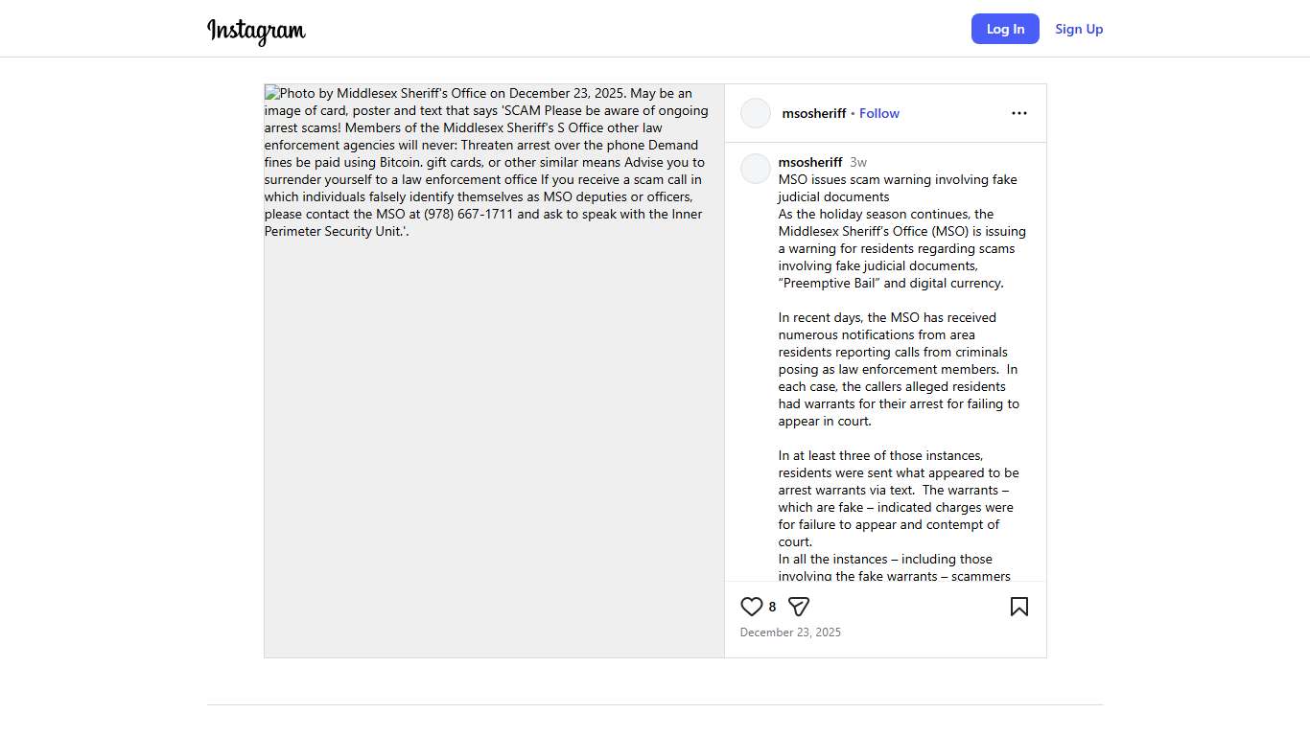Click the 3w post timestamp
Screen dimensions: 1310x736
tap(858, 162)
